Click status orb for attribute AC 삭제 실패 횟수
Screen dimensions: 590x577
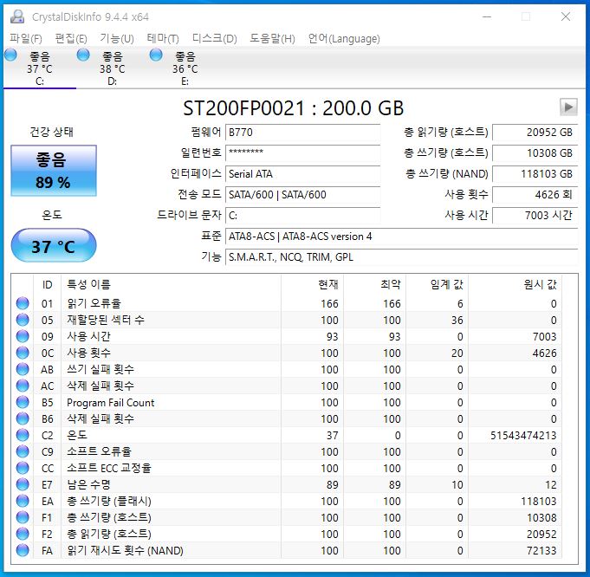(23, 386)
